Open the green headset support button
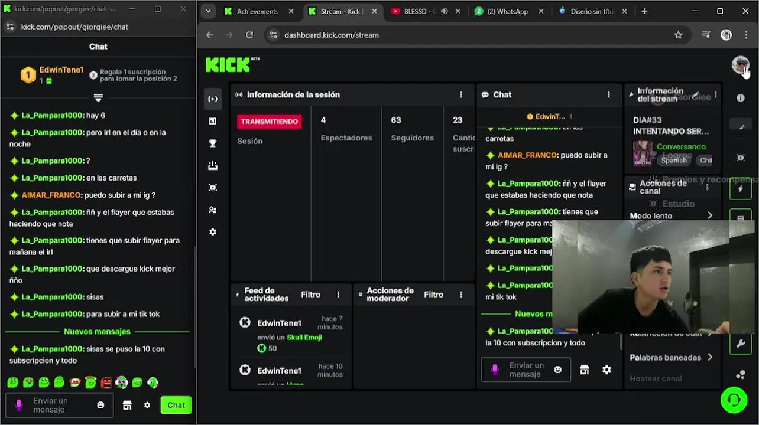759x425 pixels. coord(734,400)
